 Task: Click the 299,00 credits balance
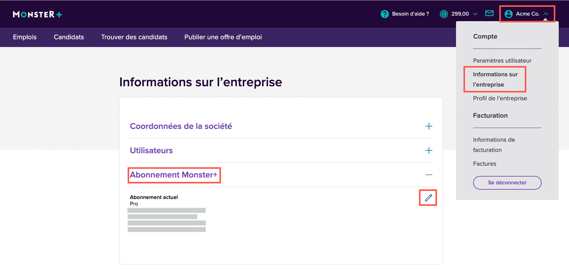tap(460, 14)
